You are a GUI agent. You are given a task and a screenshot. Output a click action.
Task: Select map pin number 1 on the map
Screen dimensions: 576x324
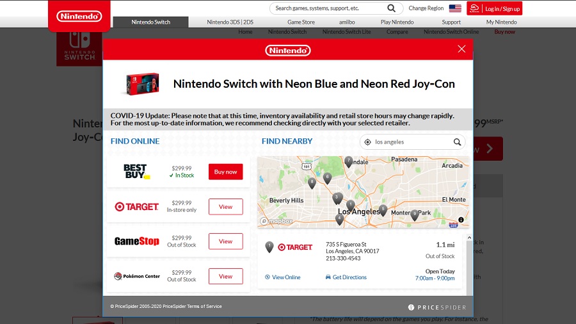click(x=351, y=206)
